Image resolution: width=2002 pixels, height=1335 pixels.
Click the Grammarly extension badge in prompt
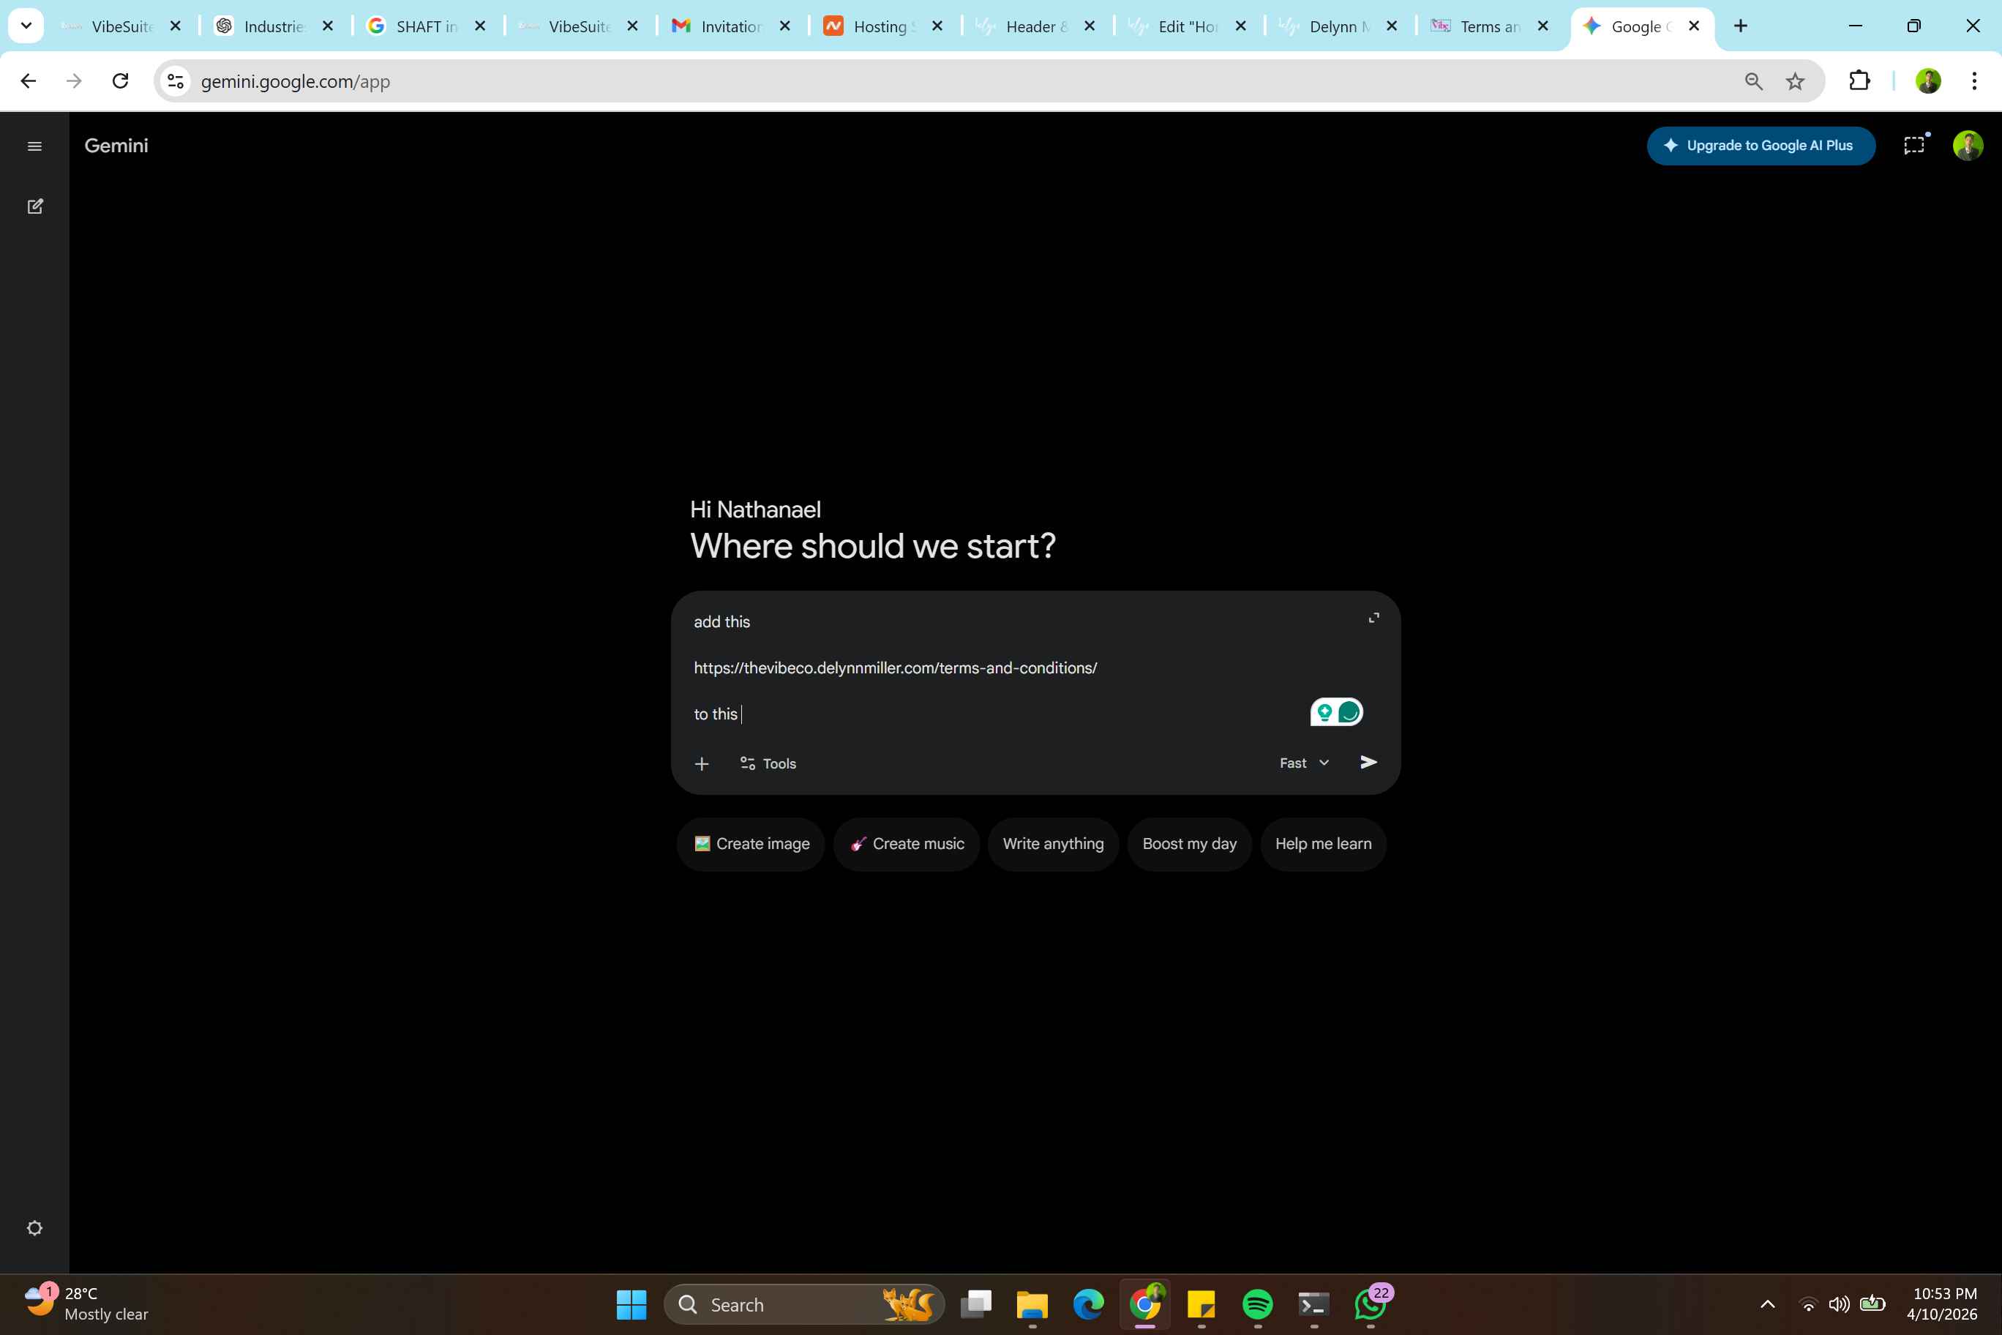(1336, 711)
